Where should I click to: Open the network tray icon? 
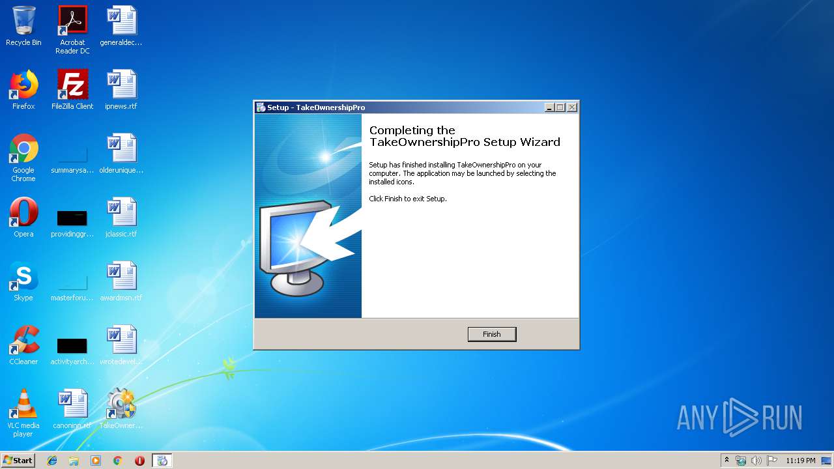741,461
